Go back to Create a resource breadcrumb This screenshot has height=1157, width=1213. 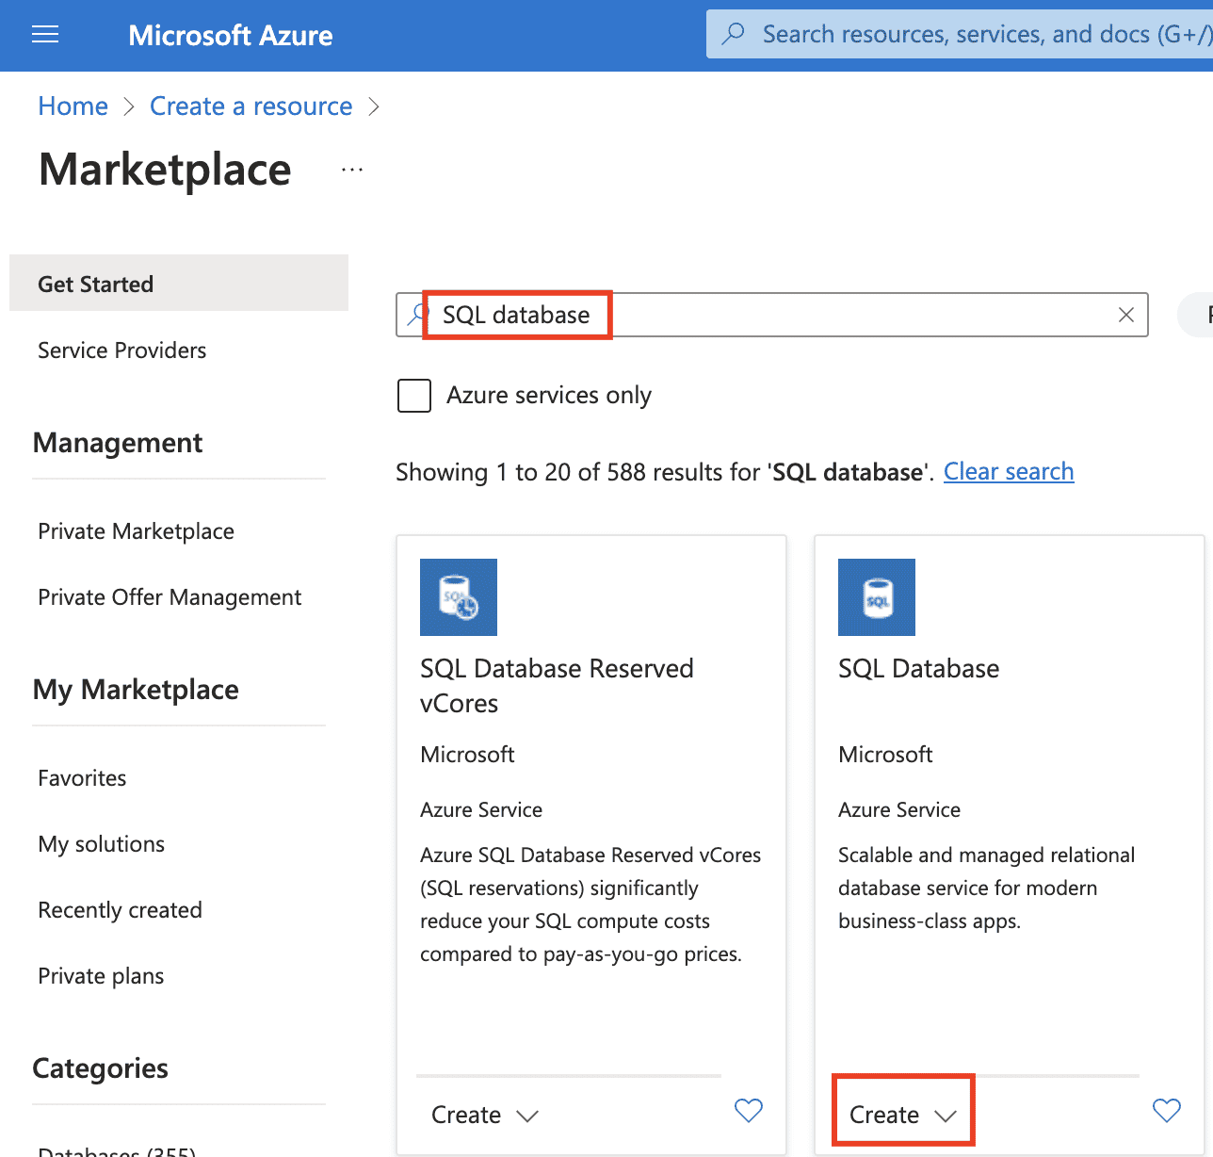tap(251, 106)
